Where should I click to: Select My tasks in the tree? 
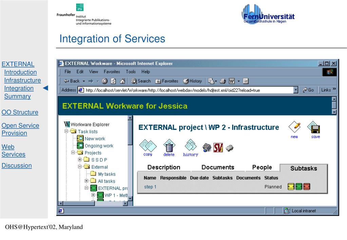click(107, 174)
